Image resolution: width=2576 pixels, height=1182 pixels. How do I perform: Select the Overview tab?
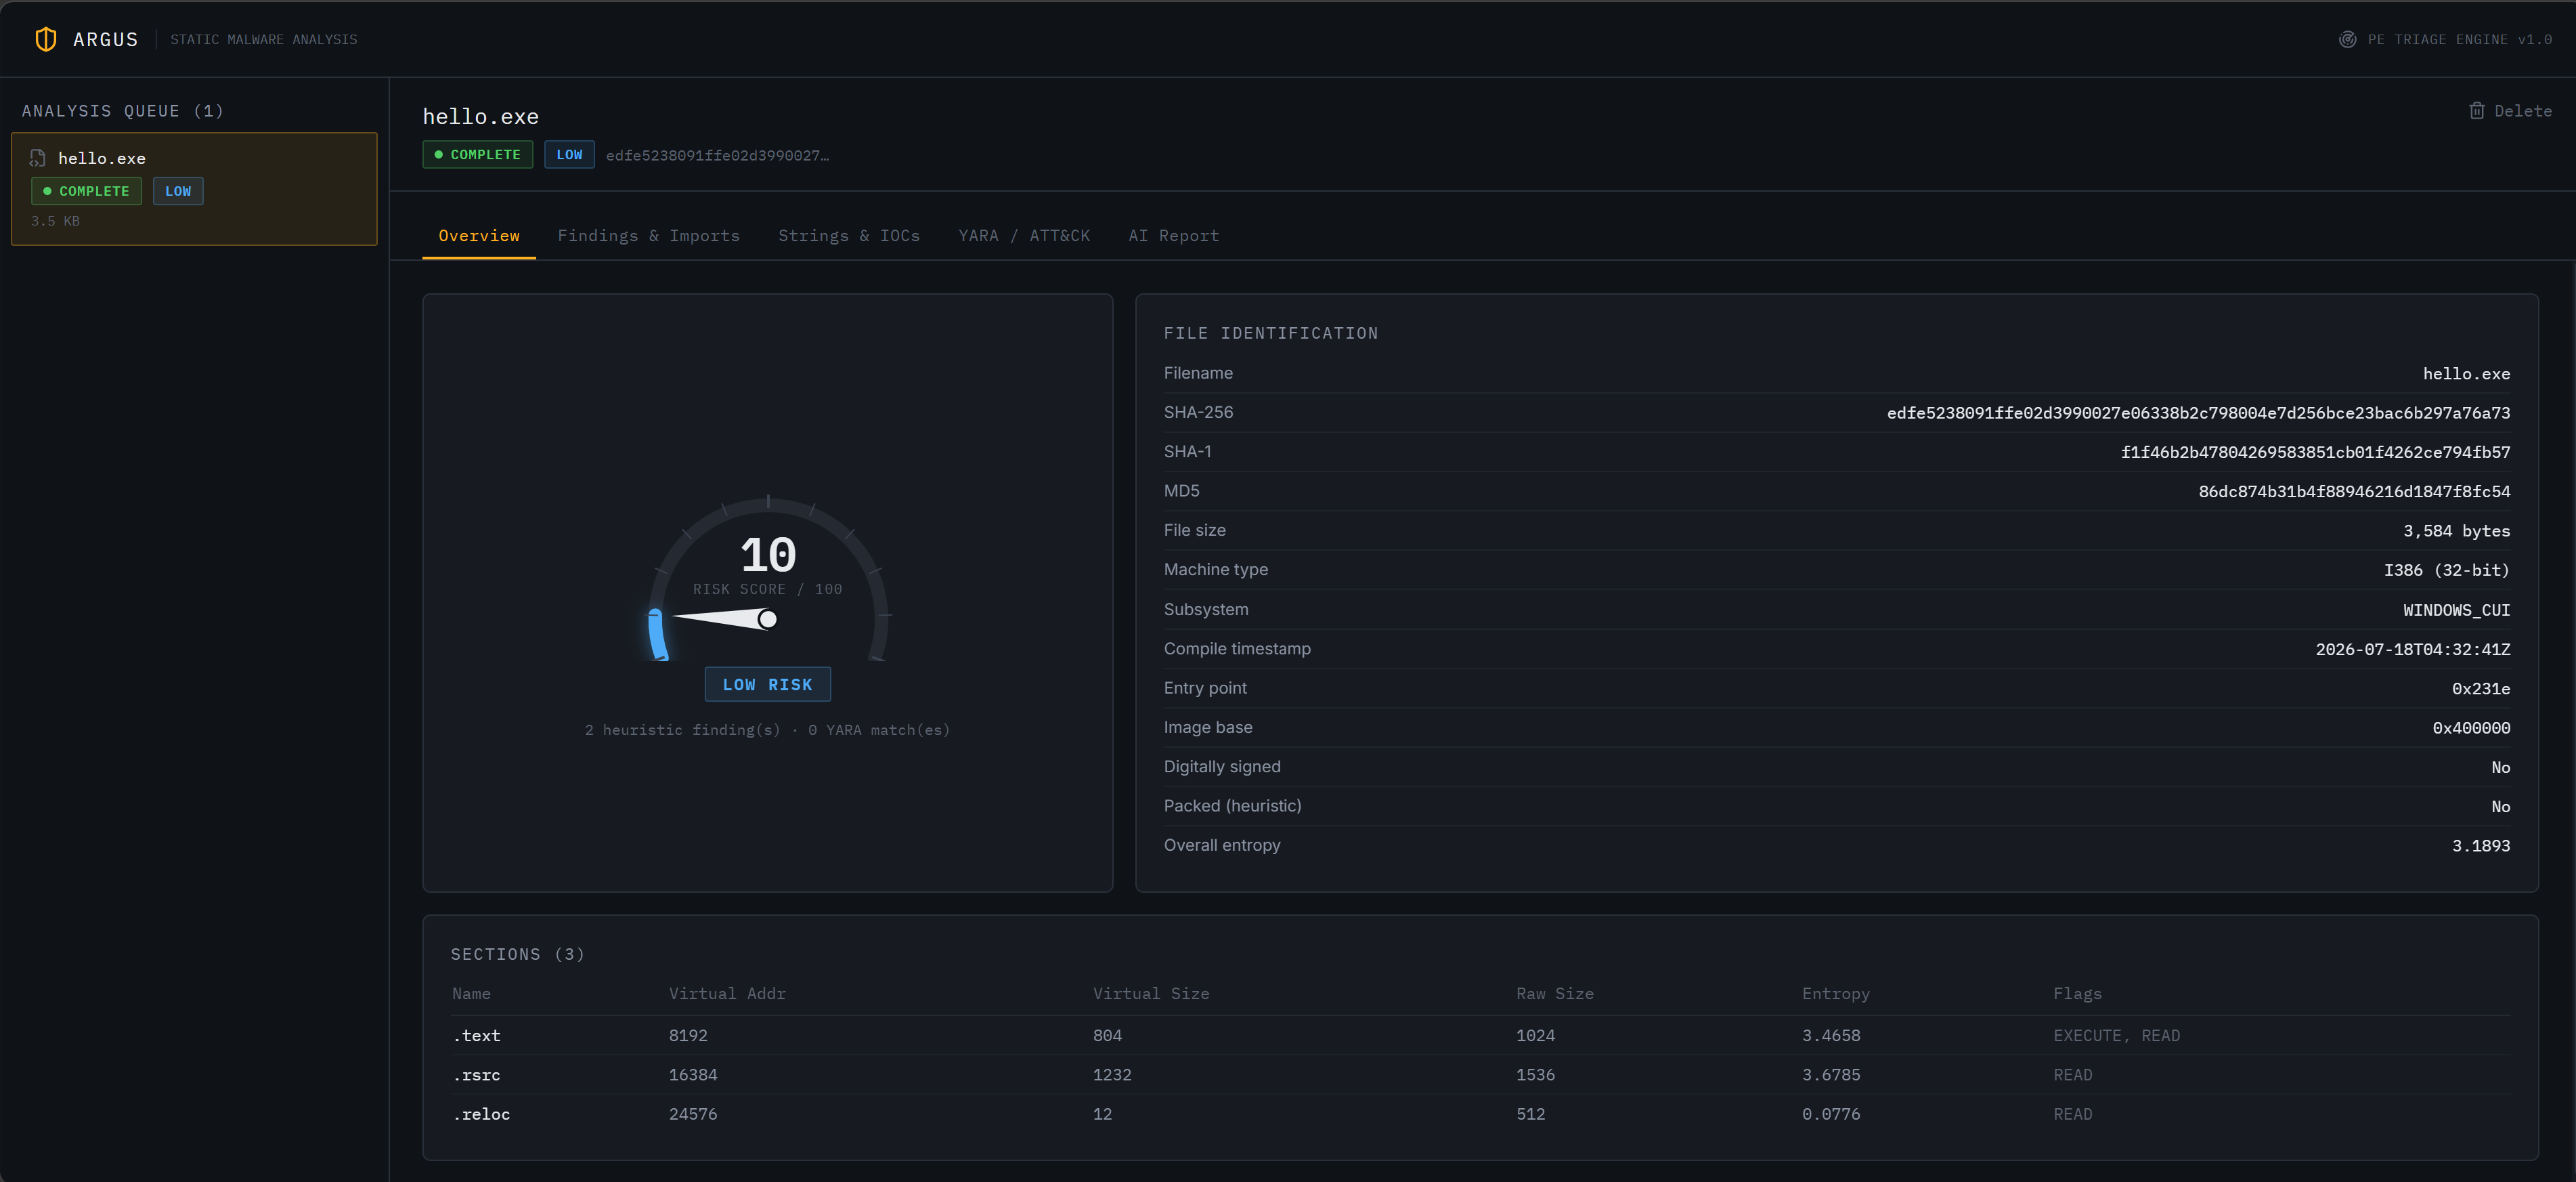479,235
